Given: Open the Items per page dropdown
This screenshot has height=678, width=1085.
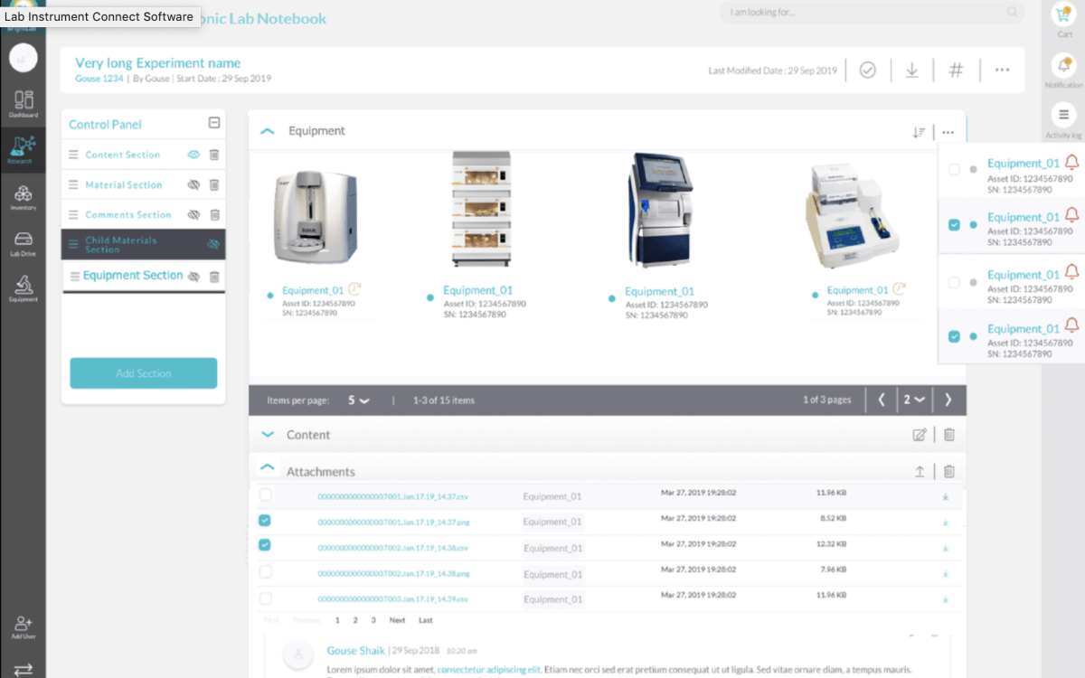Looking at the screenshot, I should [x=359, y=400].
